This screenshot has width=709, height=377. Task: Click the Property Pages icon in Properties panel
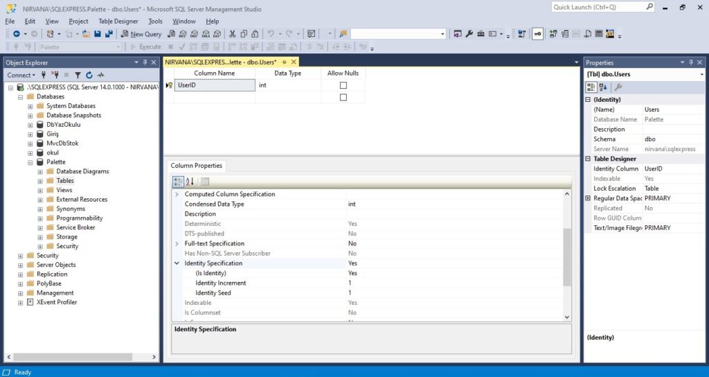(x=618, y=87)
